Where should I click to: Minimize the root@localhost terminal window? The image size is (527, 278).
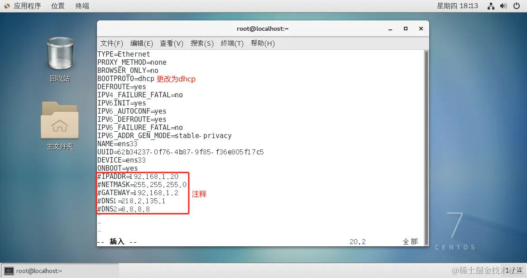click(390, 29)
